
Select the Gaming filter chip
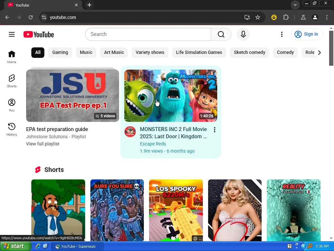(60, 53)
